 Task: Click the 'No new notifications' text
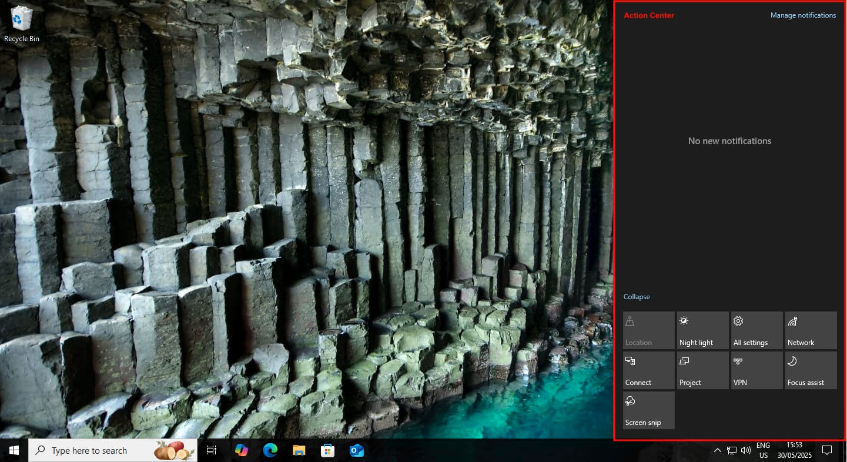pyautogui.click(x=729, y=141)
